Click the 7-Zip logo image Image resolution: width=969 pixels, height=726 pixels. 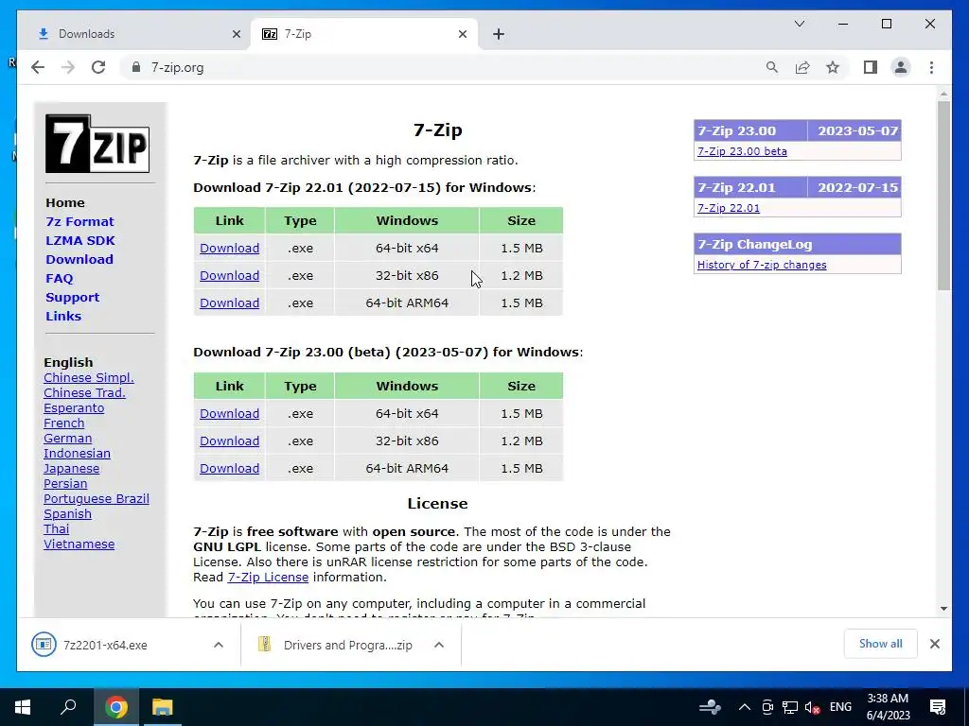97,144
